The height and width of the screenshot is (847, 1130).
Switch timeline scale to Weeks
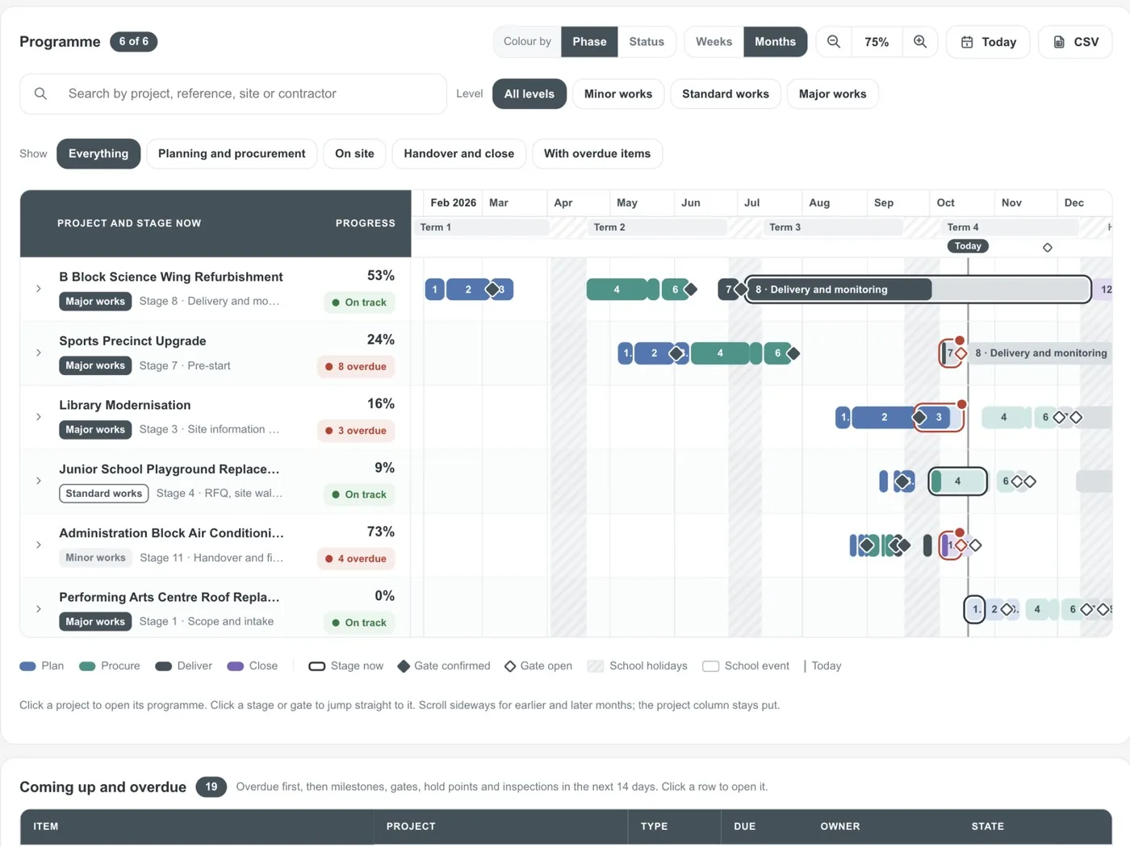pyautogui.click(x=714, y=42)
